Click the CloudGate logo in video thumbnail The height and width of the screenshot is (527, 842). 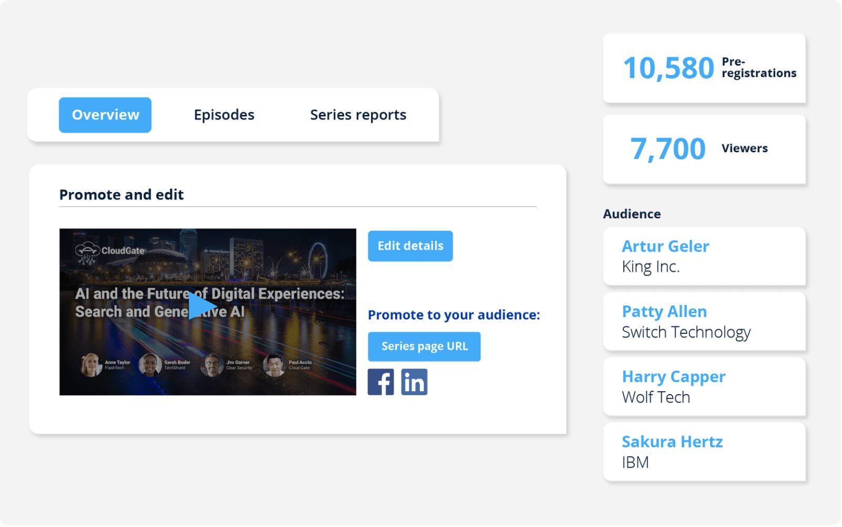click(x=110, y=252)
